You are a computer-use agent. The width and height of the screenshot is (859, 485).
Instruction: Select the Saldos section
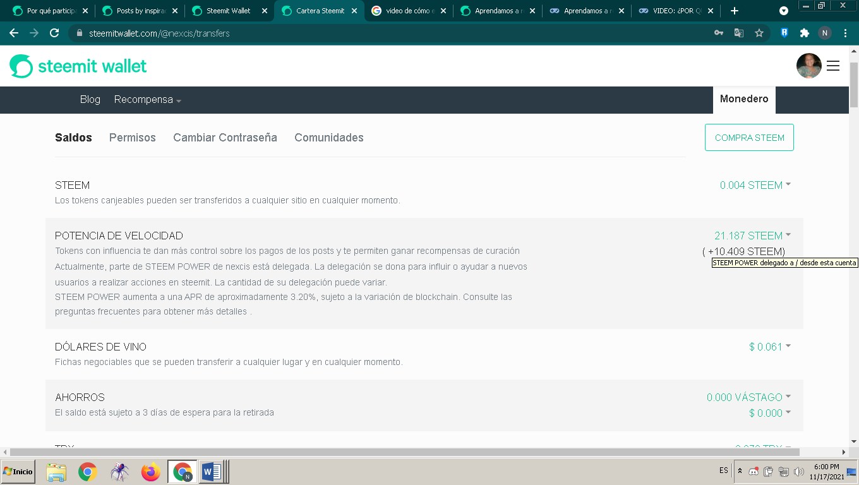coord(73,138)
